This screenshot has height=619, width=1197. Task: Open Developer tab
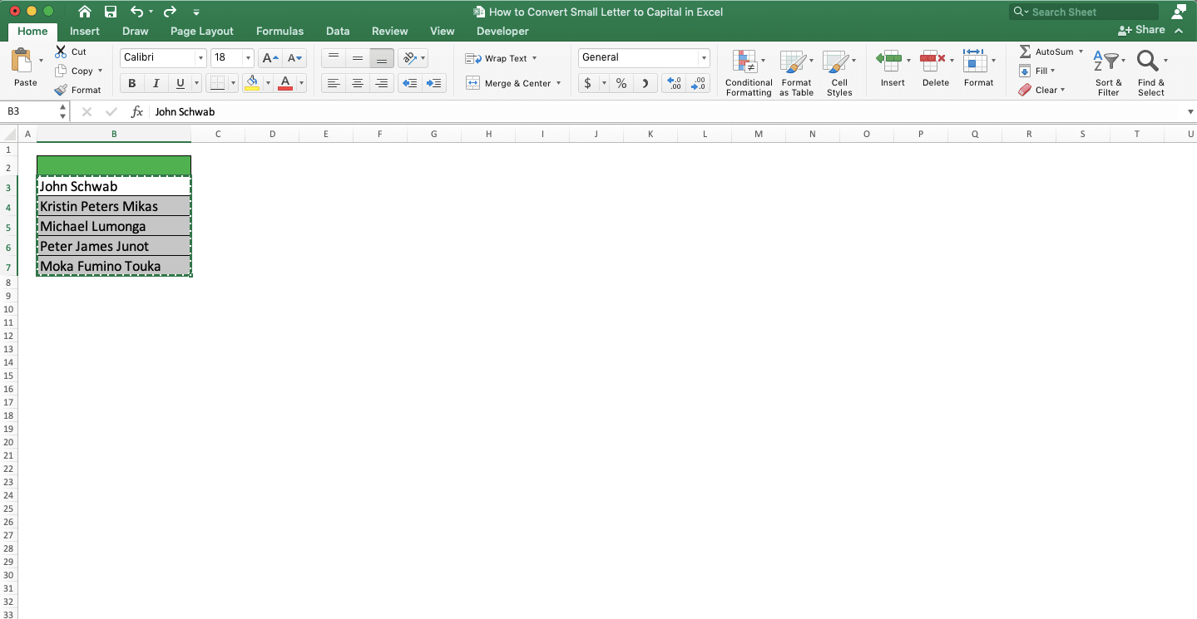[502, 31]
